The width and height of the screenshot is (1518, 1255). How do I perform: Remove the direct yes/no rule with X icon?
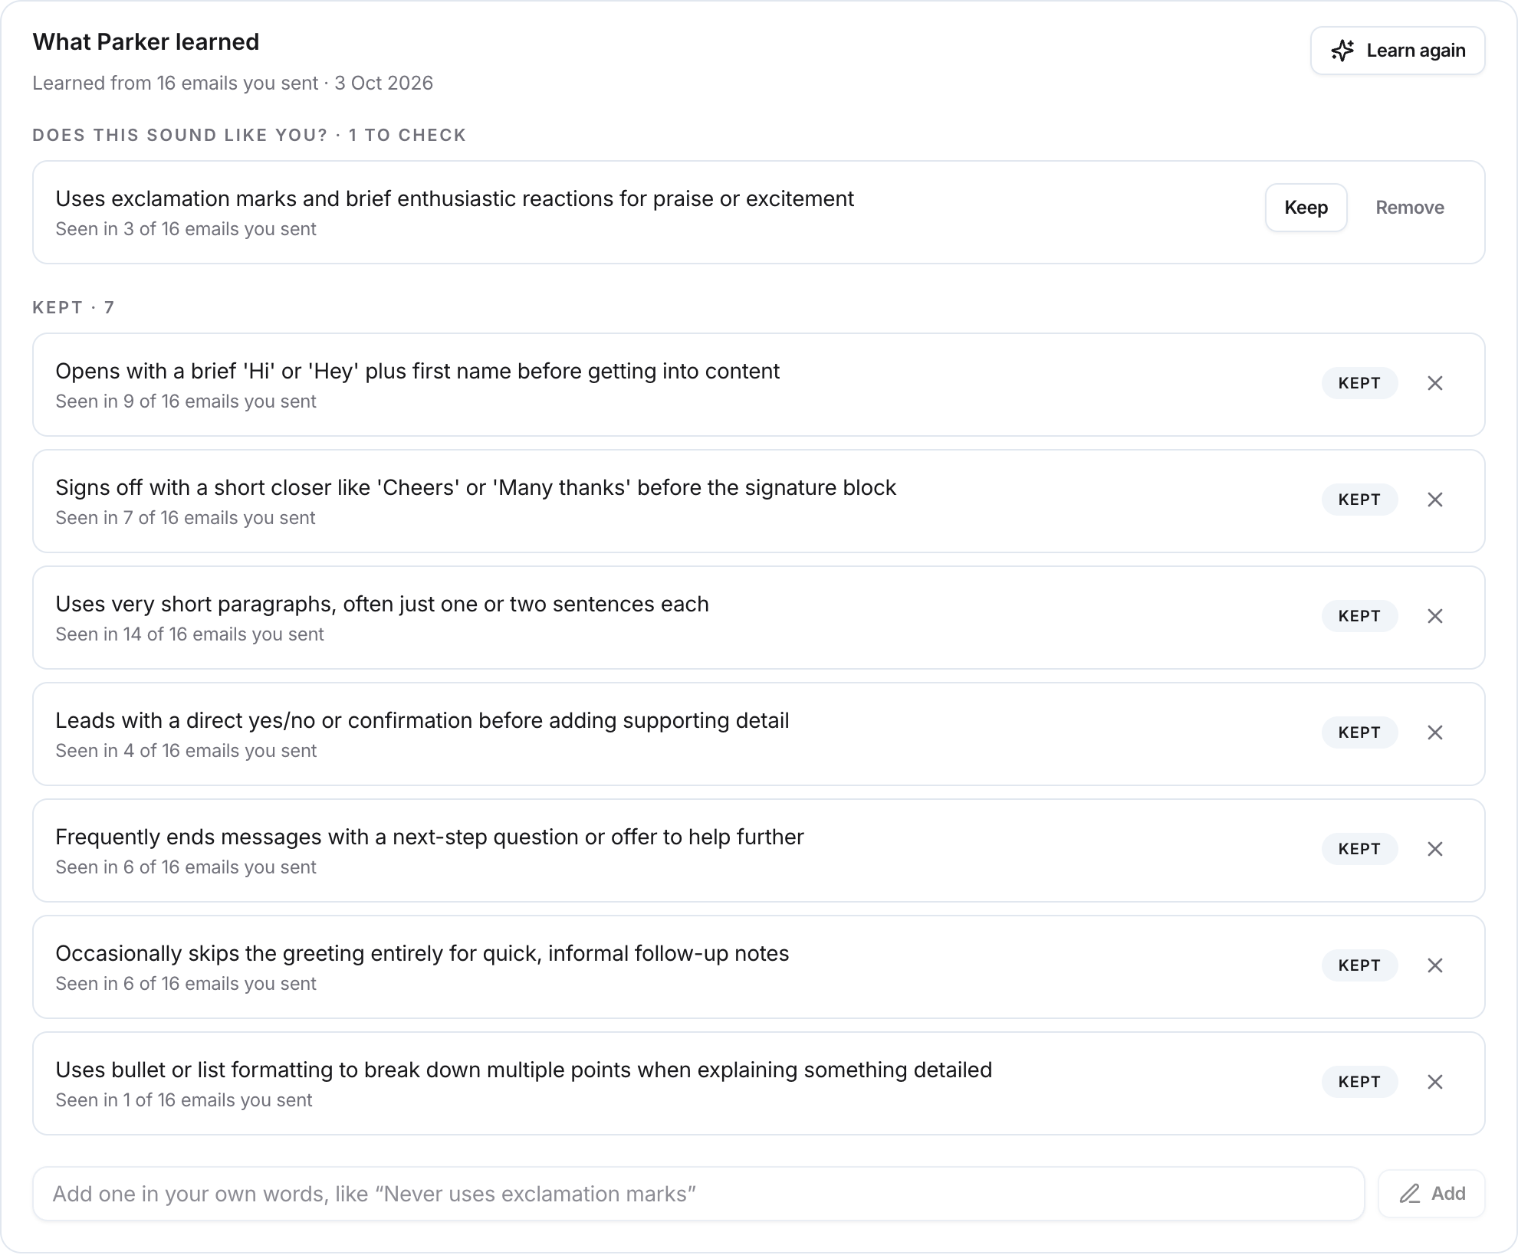(x=1435, y=732)
